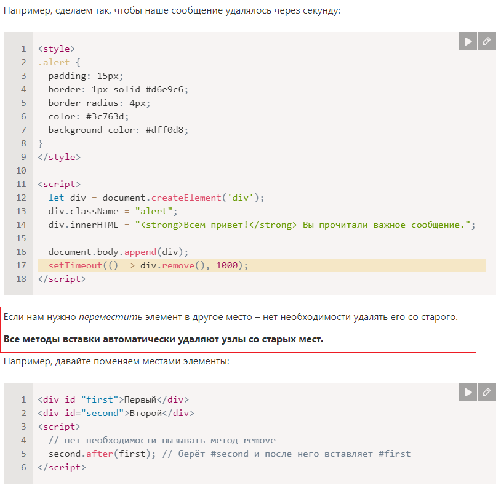Click opening '<style>' tag on line 1

[x=56, y=49]
